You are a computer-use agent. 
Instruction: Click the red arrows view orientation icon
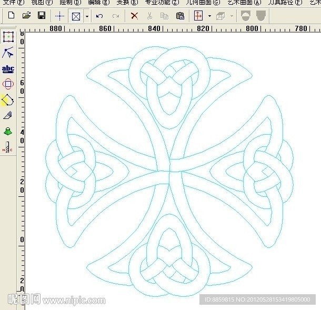[198, 16]
